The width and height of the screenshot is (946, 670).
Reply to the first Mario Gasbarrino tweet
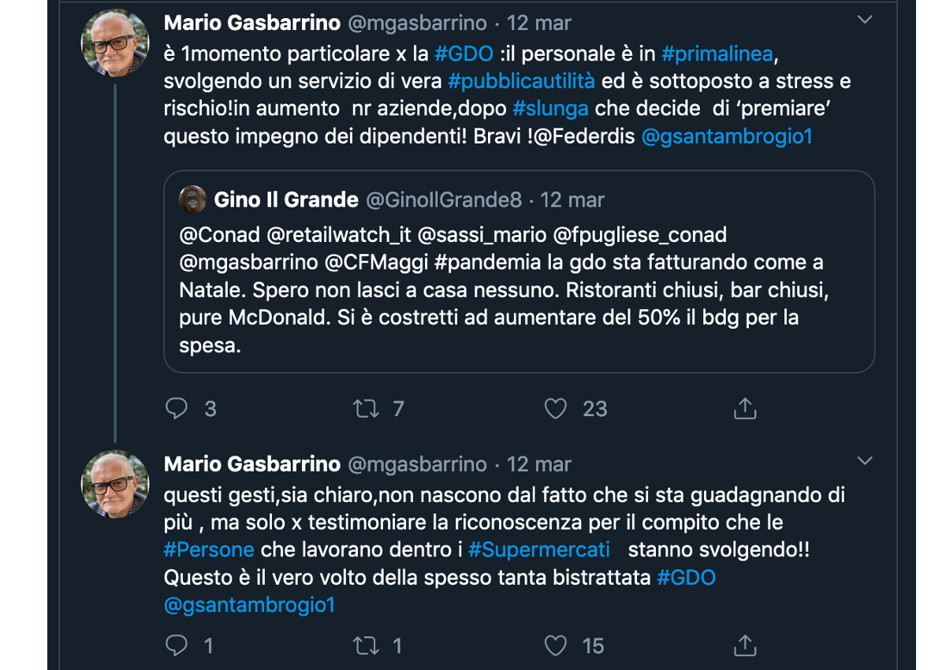tap(177, 408)
